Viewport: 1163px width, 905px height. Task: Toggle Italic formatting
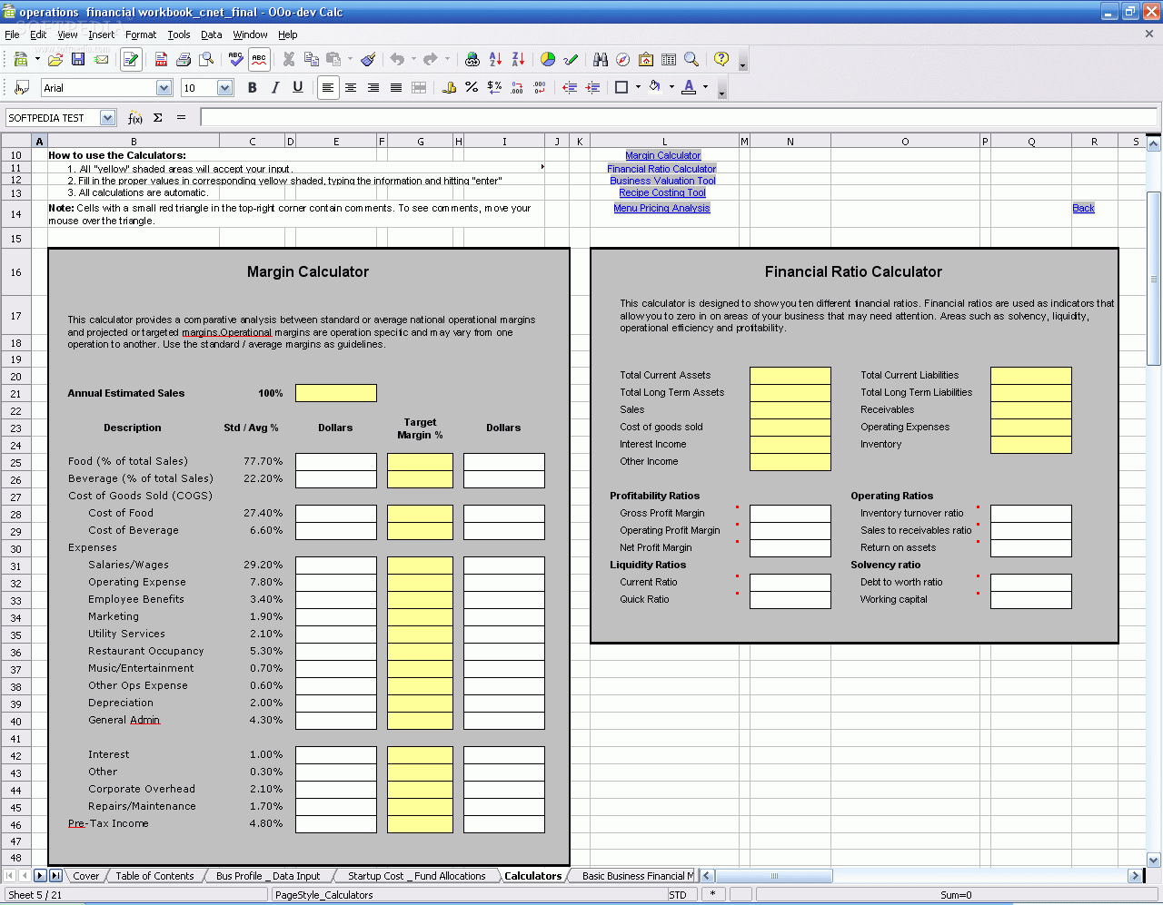[275, 87]
